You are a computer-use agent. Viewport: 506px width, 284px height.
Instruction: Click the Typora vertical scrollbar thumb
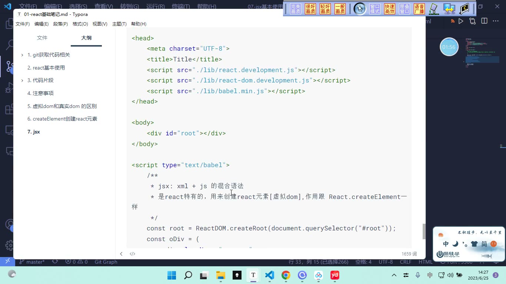point(424,231)
